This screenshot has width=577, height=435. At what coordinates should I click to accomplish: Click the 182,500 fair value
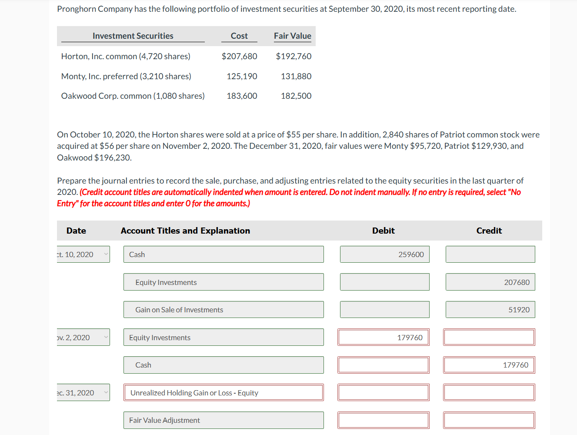(x=296, y=96)
